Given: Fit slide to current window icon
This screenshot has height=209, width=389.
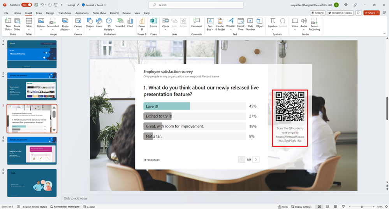Looking at the screenshot, I should click(386, 207).
